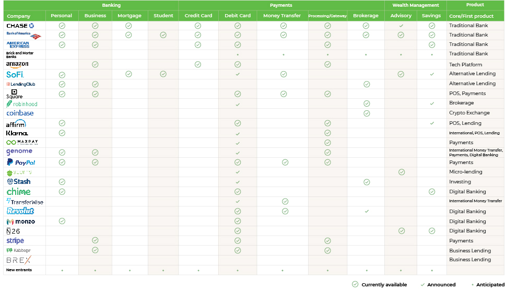The height and width of the screenshot is (290, 530).
Task: Click the American Express logo
Action: 18,44
